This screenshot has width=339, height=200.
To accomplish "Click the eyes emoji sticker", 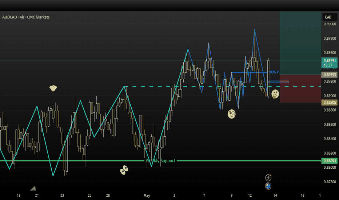I will pos(124,170).
